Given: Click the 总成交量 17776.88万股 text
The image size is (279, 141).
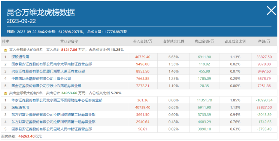Looking at the screenshot, I should [x=107, y=32].
